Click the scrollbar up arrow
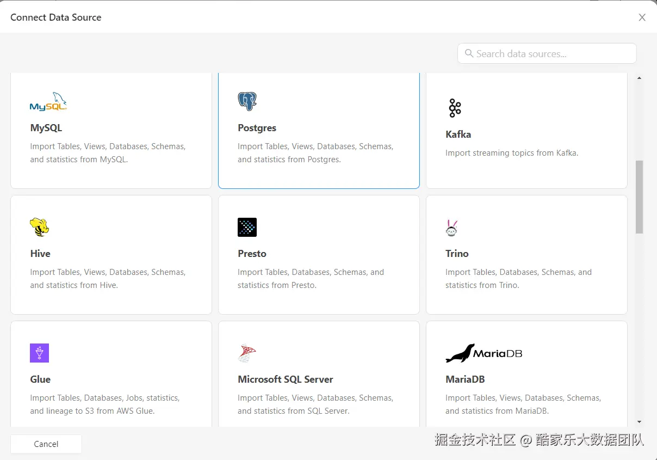The height and width of the screenshot is (460, 657). [x=639, y=78]
